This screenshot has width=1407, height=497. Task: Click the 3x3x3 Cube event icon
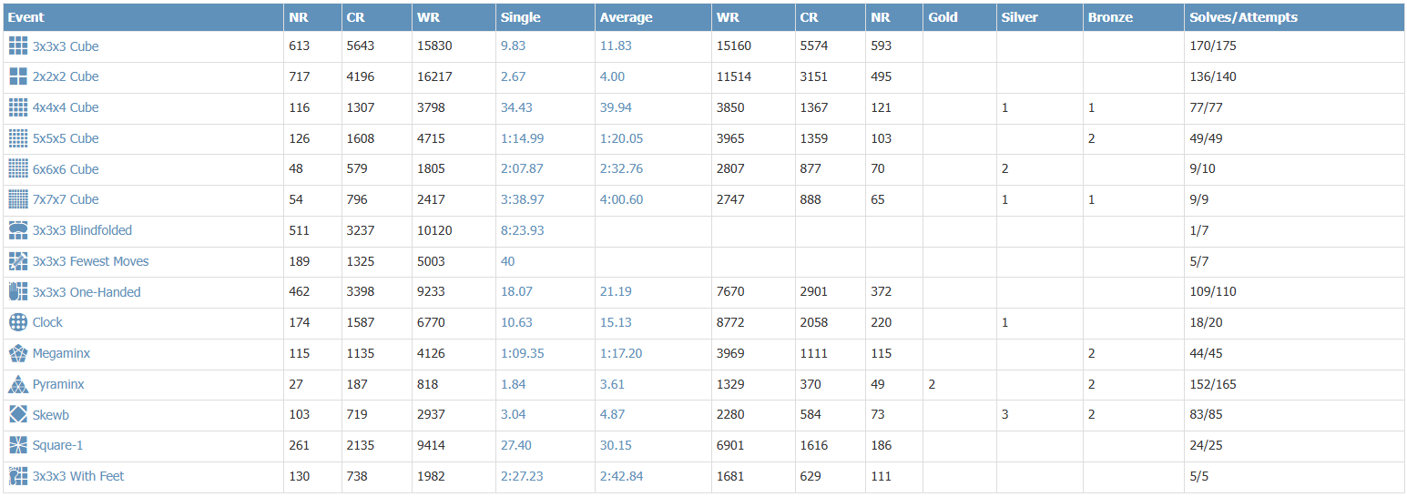point(18,46)
